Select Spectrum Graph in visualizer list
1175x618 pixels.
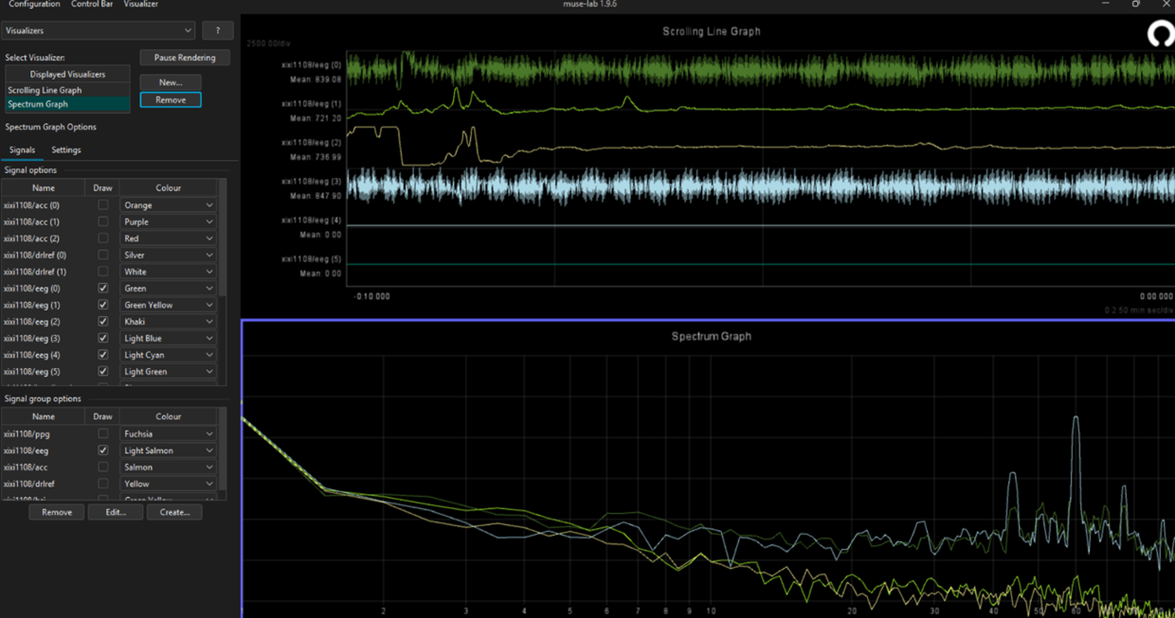68,104
